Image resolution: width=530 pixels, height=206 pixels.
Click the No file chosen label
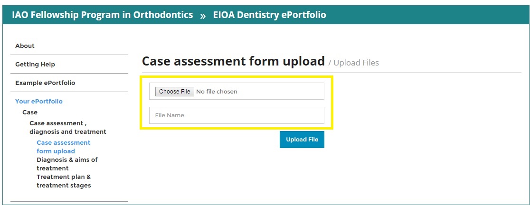click(x=217, y=92)
